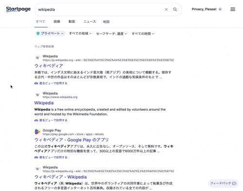Click the mask icon under the Wikipedia English result

pos(36,121)
